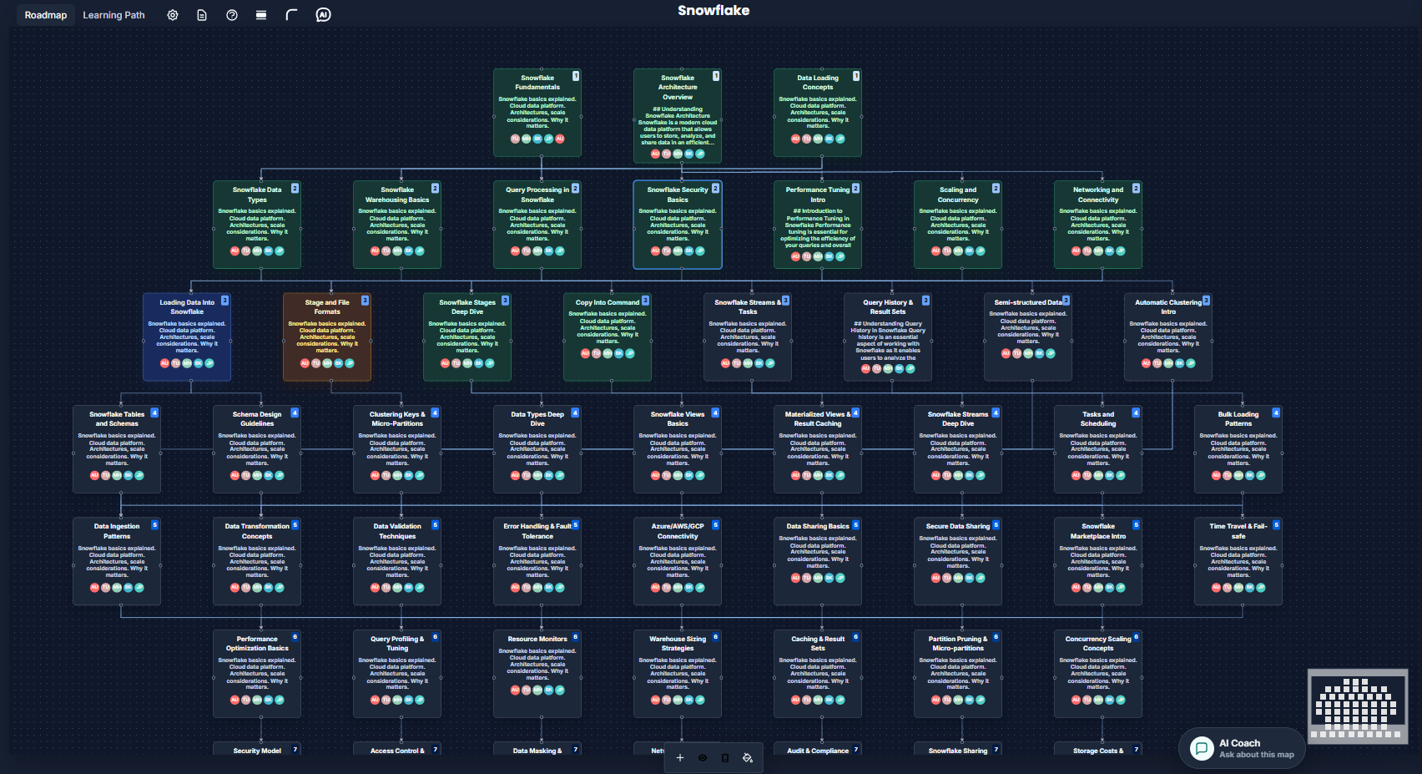
Task: Click the rounded corner edge-style icon
Action: 291,15
